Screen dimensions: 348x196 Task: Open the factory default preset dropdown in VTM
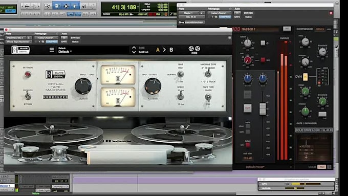pyautogui.click(x=46, y=38)
